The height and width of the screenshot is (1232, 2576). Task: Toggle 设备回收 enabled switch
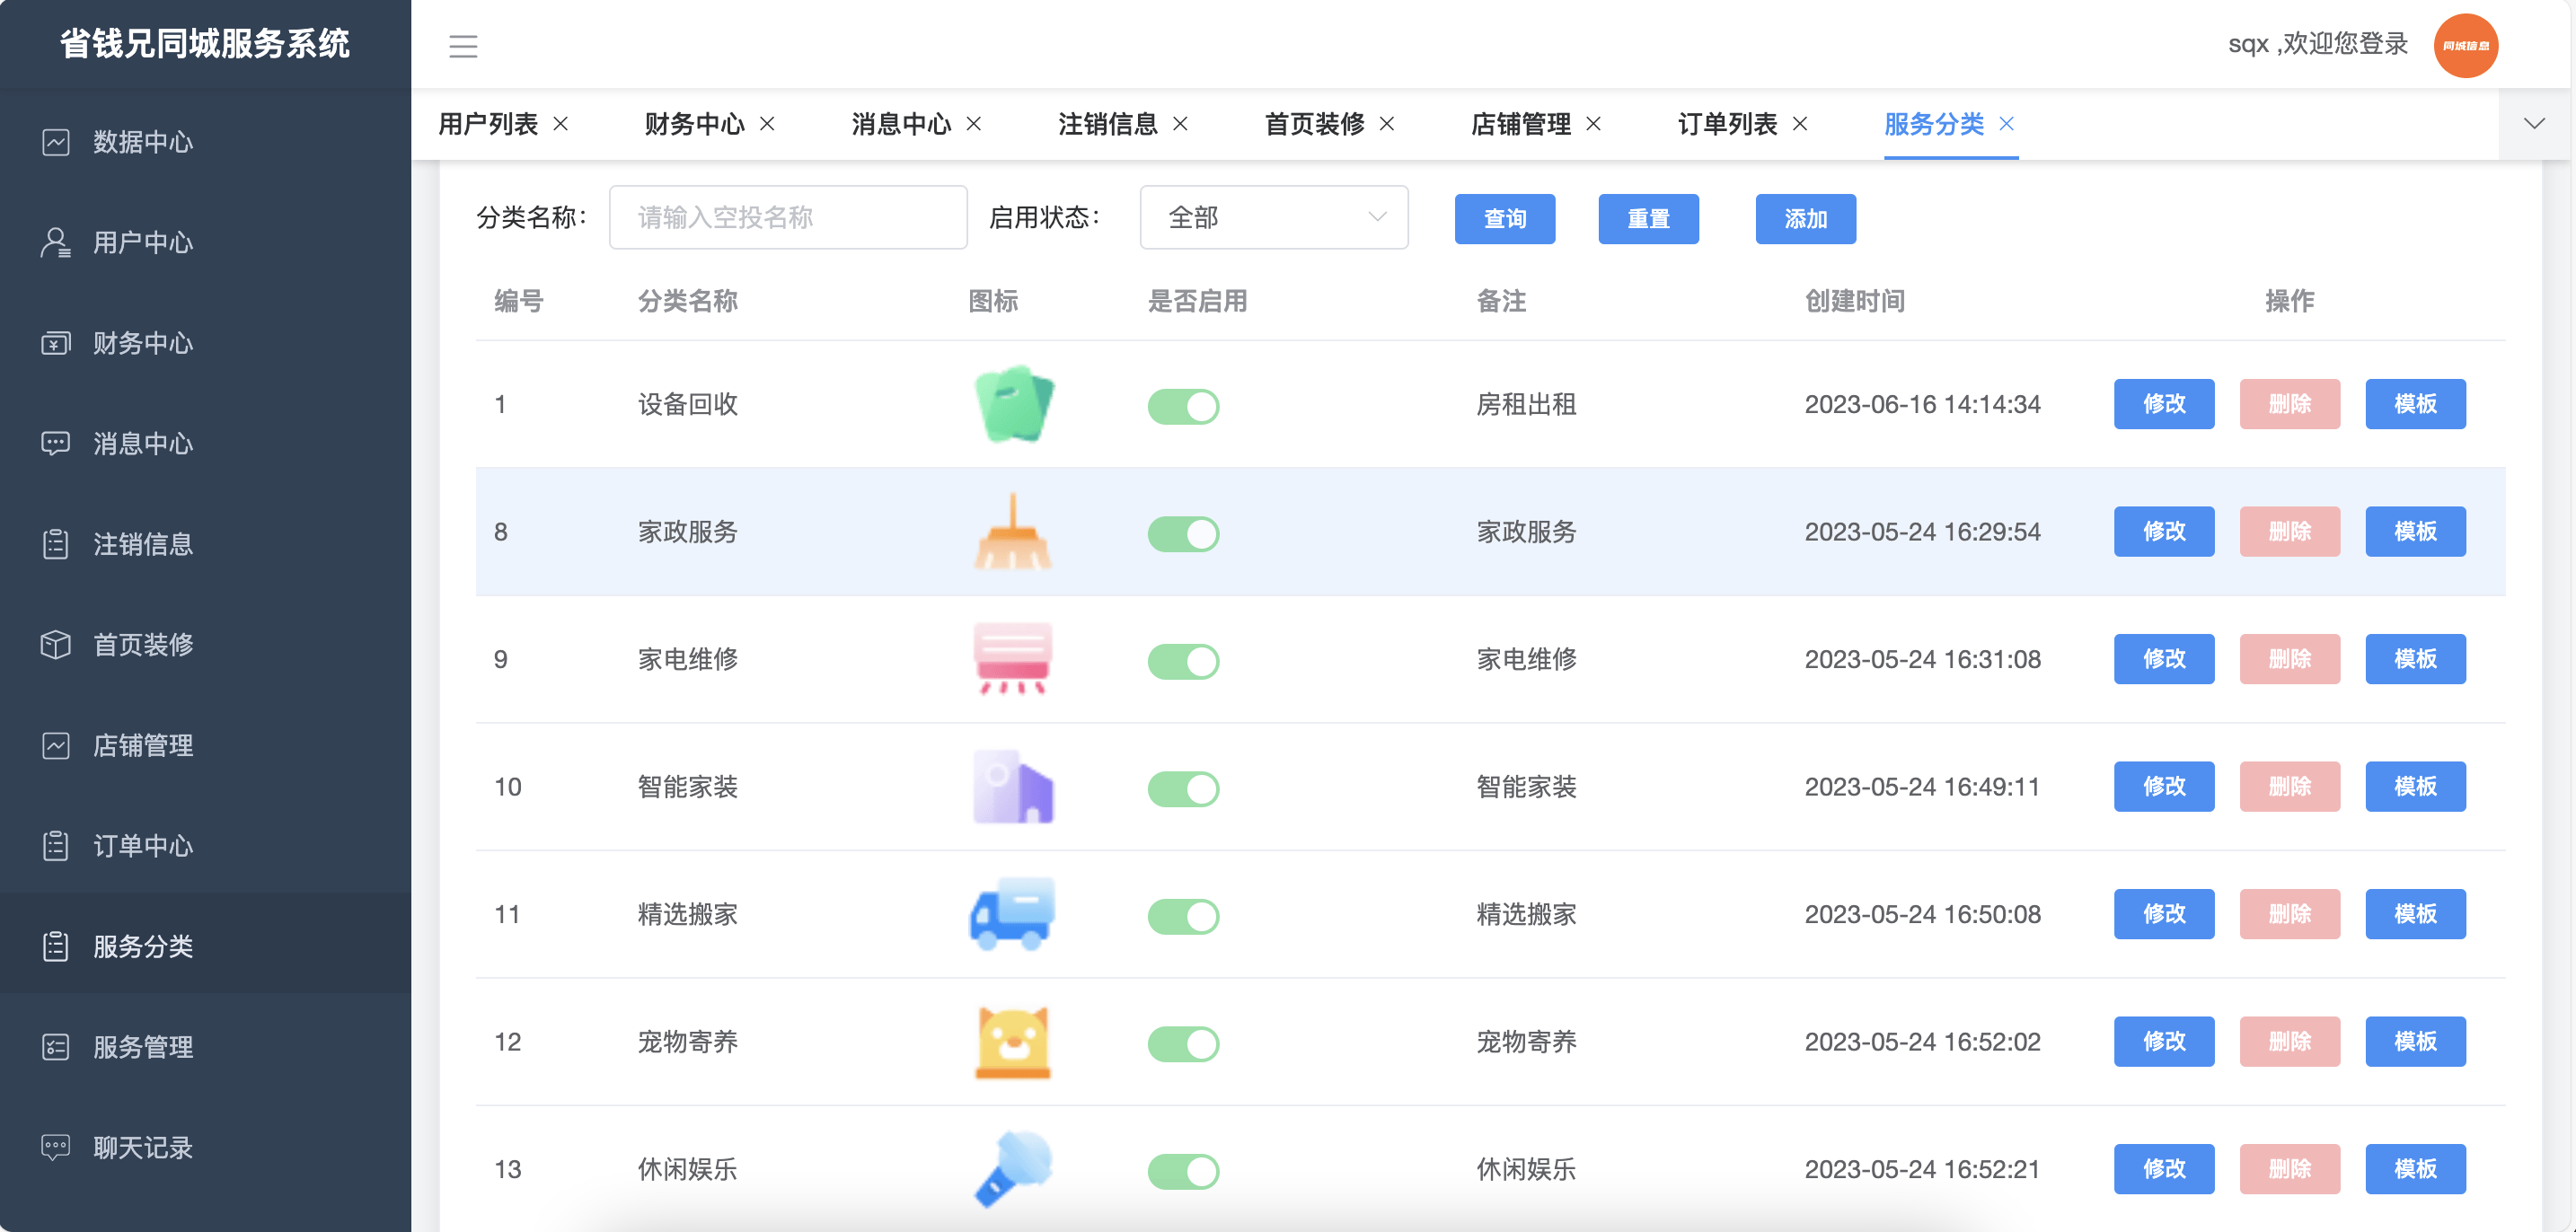pos(1183,406)
